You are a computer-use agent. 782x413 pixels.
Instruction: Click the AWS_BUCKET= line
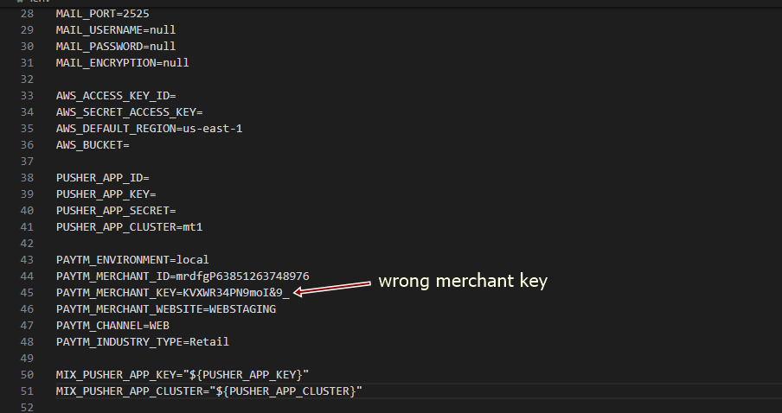pyautogui.click(x=93, y=145)
